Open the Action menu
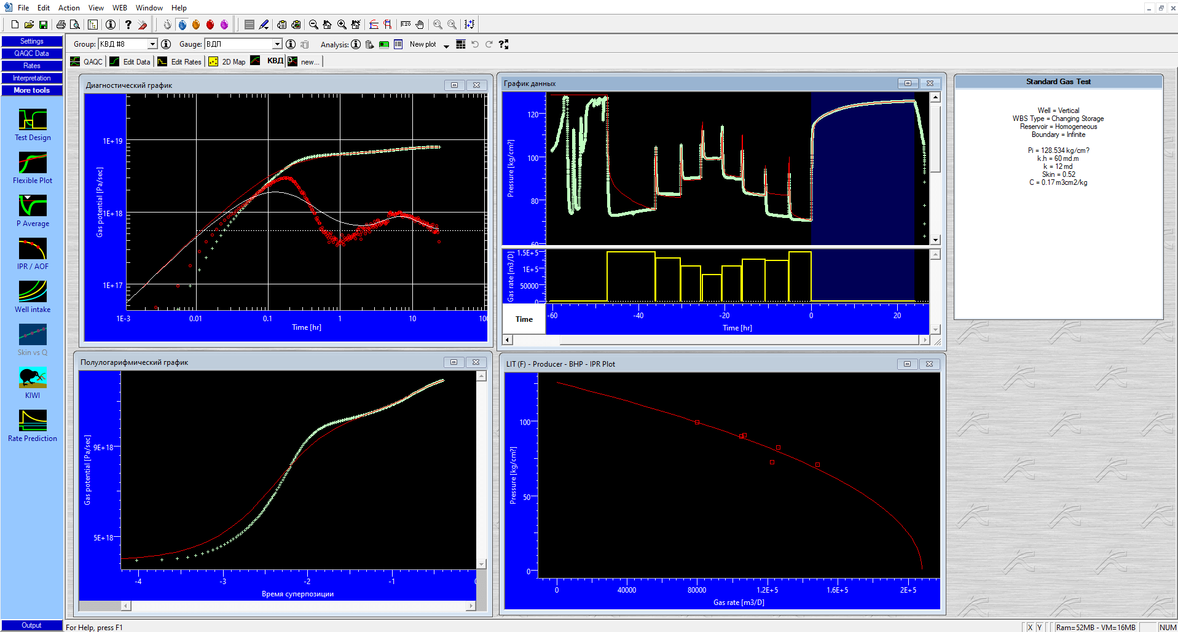Viewport: 1178px width, 632px height. pyautogui.click(x=69, y=8)
